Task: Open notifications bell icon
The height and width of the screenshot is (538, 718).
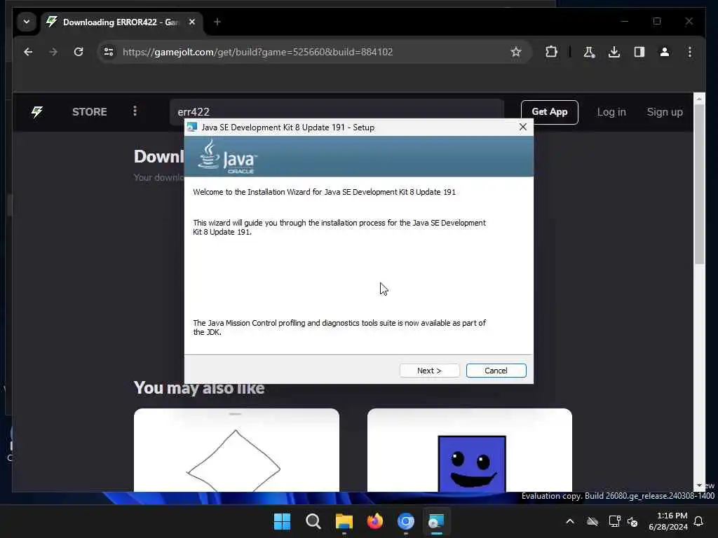Action: 699,521
